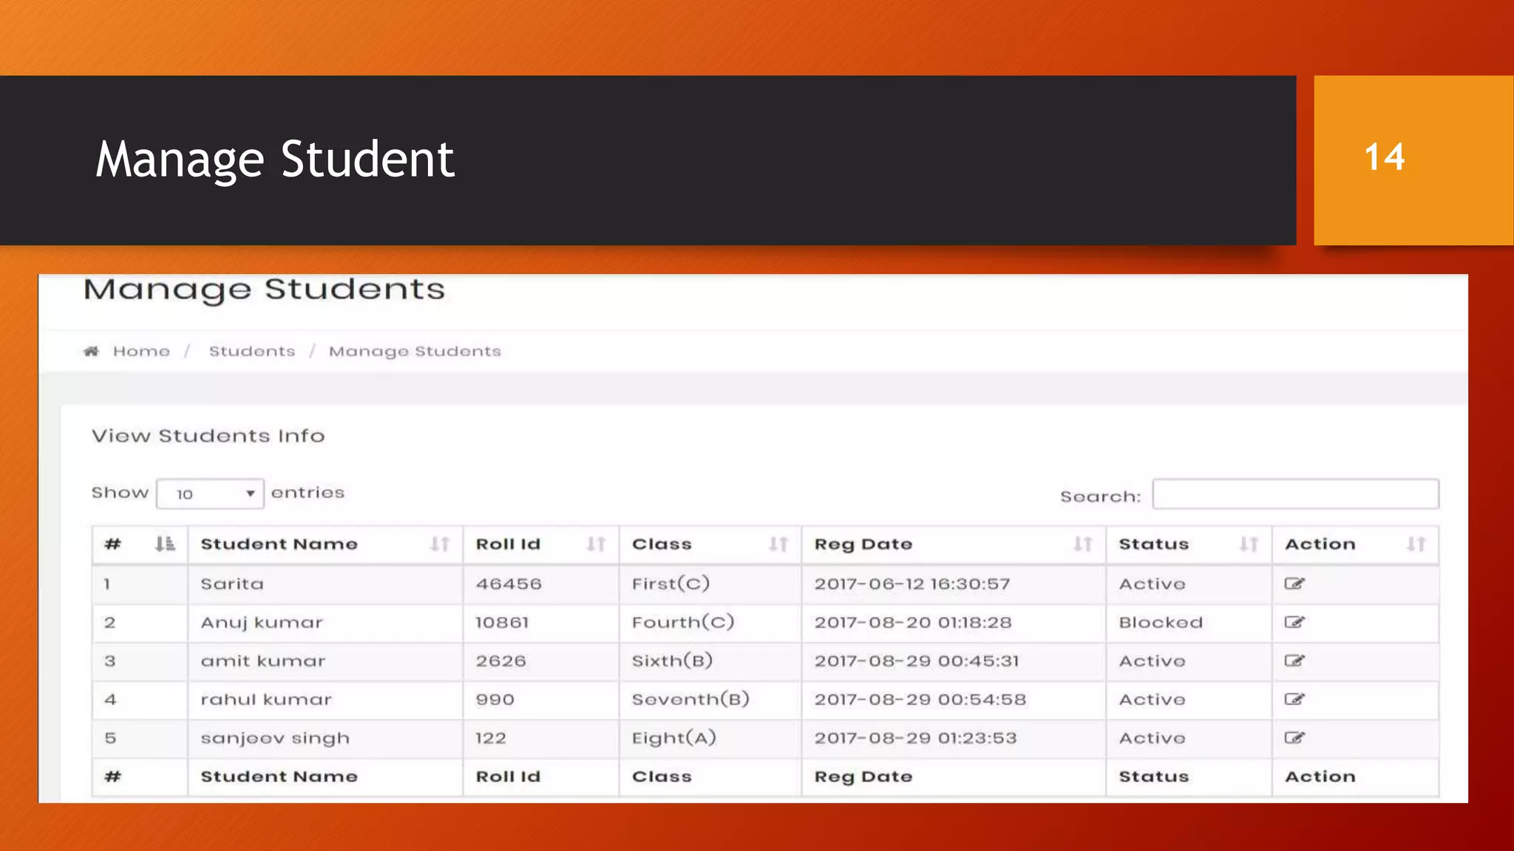1514x851 pixels.
Task: Edit student Sarita using edit icon
Action: [1294, 584]
